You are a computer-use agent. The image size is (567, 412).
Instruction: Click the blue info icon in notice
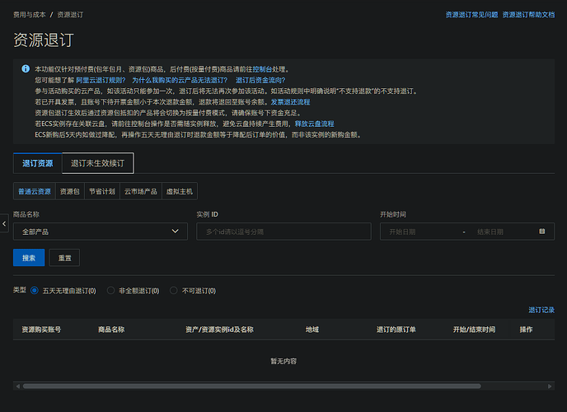[26, 68]
